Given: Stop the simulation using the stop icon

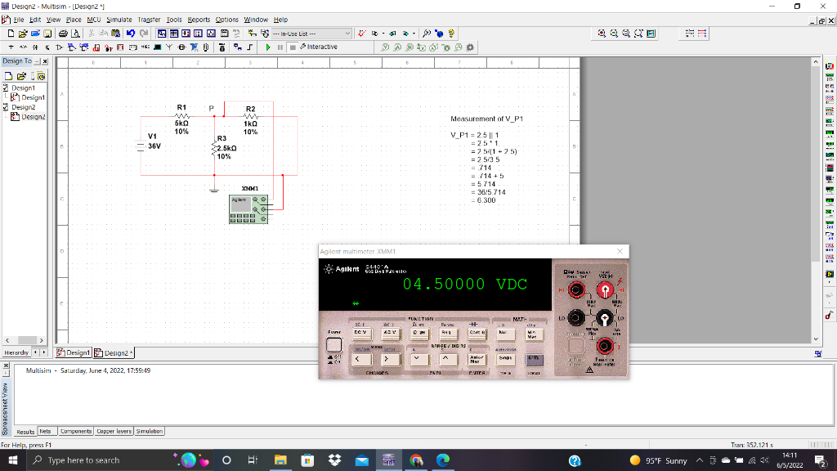Looking at the screenshot, I should [292, 47].
